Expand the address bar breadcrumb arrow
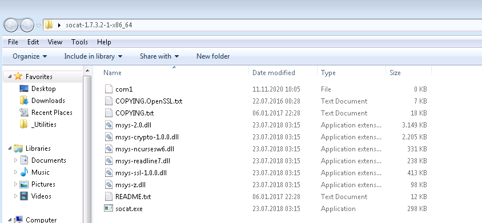The width and height of the screenshot is (482, 223). (59, 25)
